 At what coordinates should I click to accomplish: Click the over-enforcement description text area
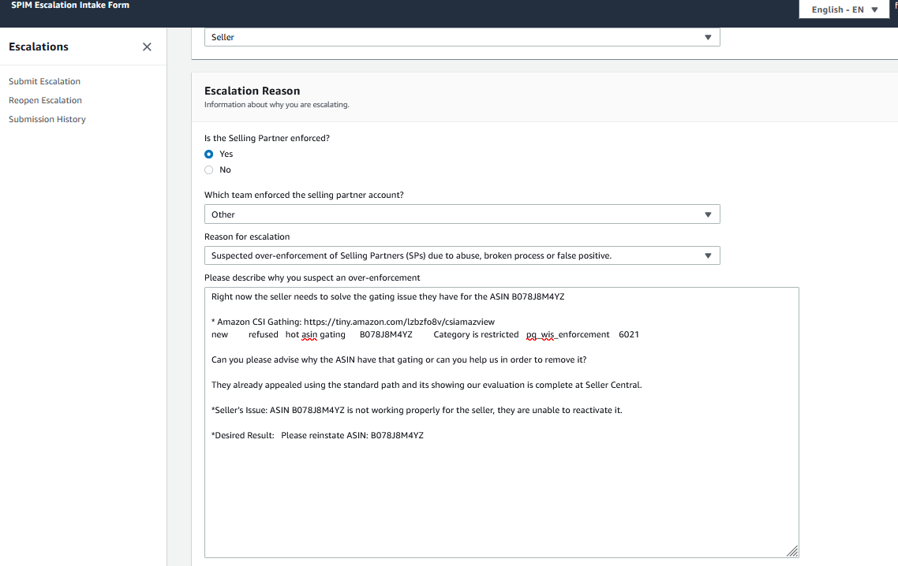(501, 489)
